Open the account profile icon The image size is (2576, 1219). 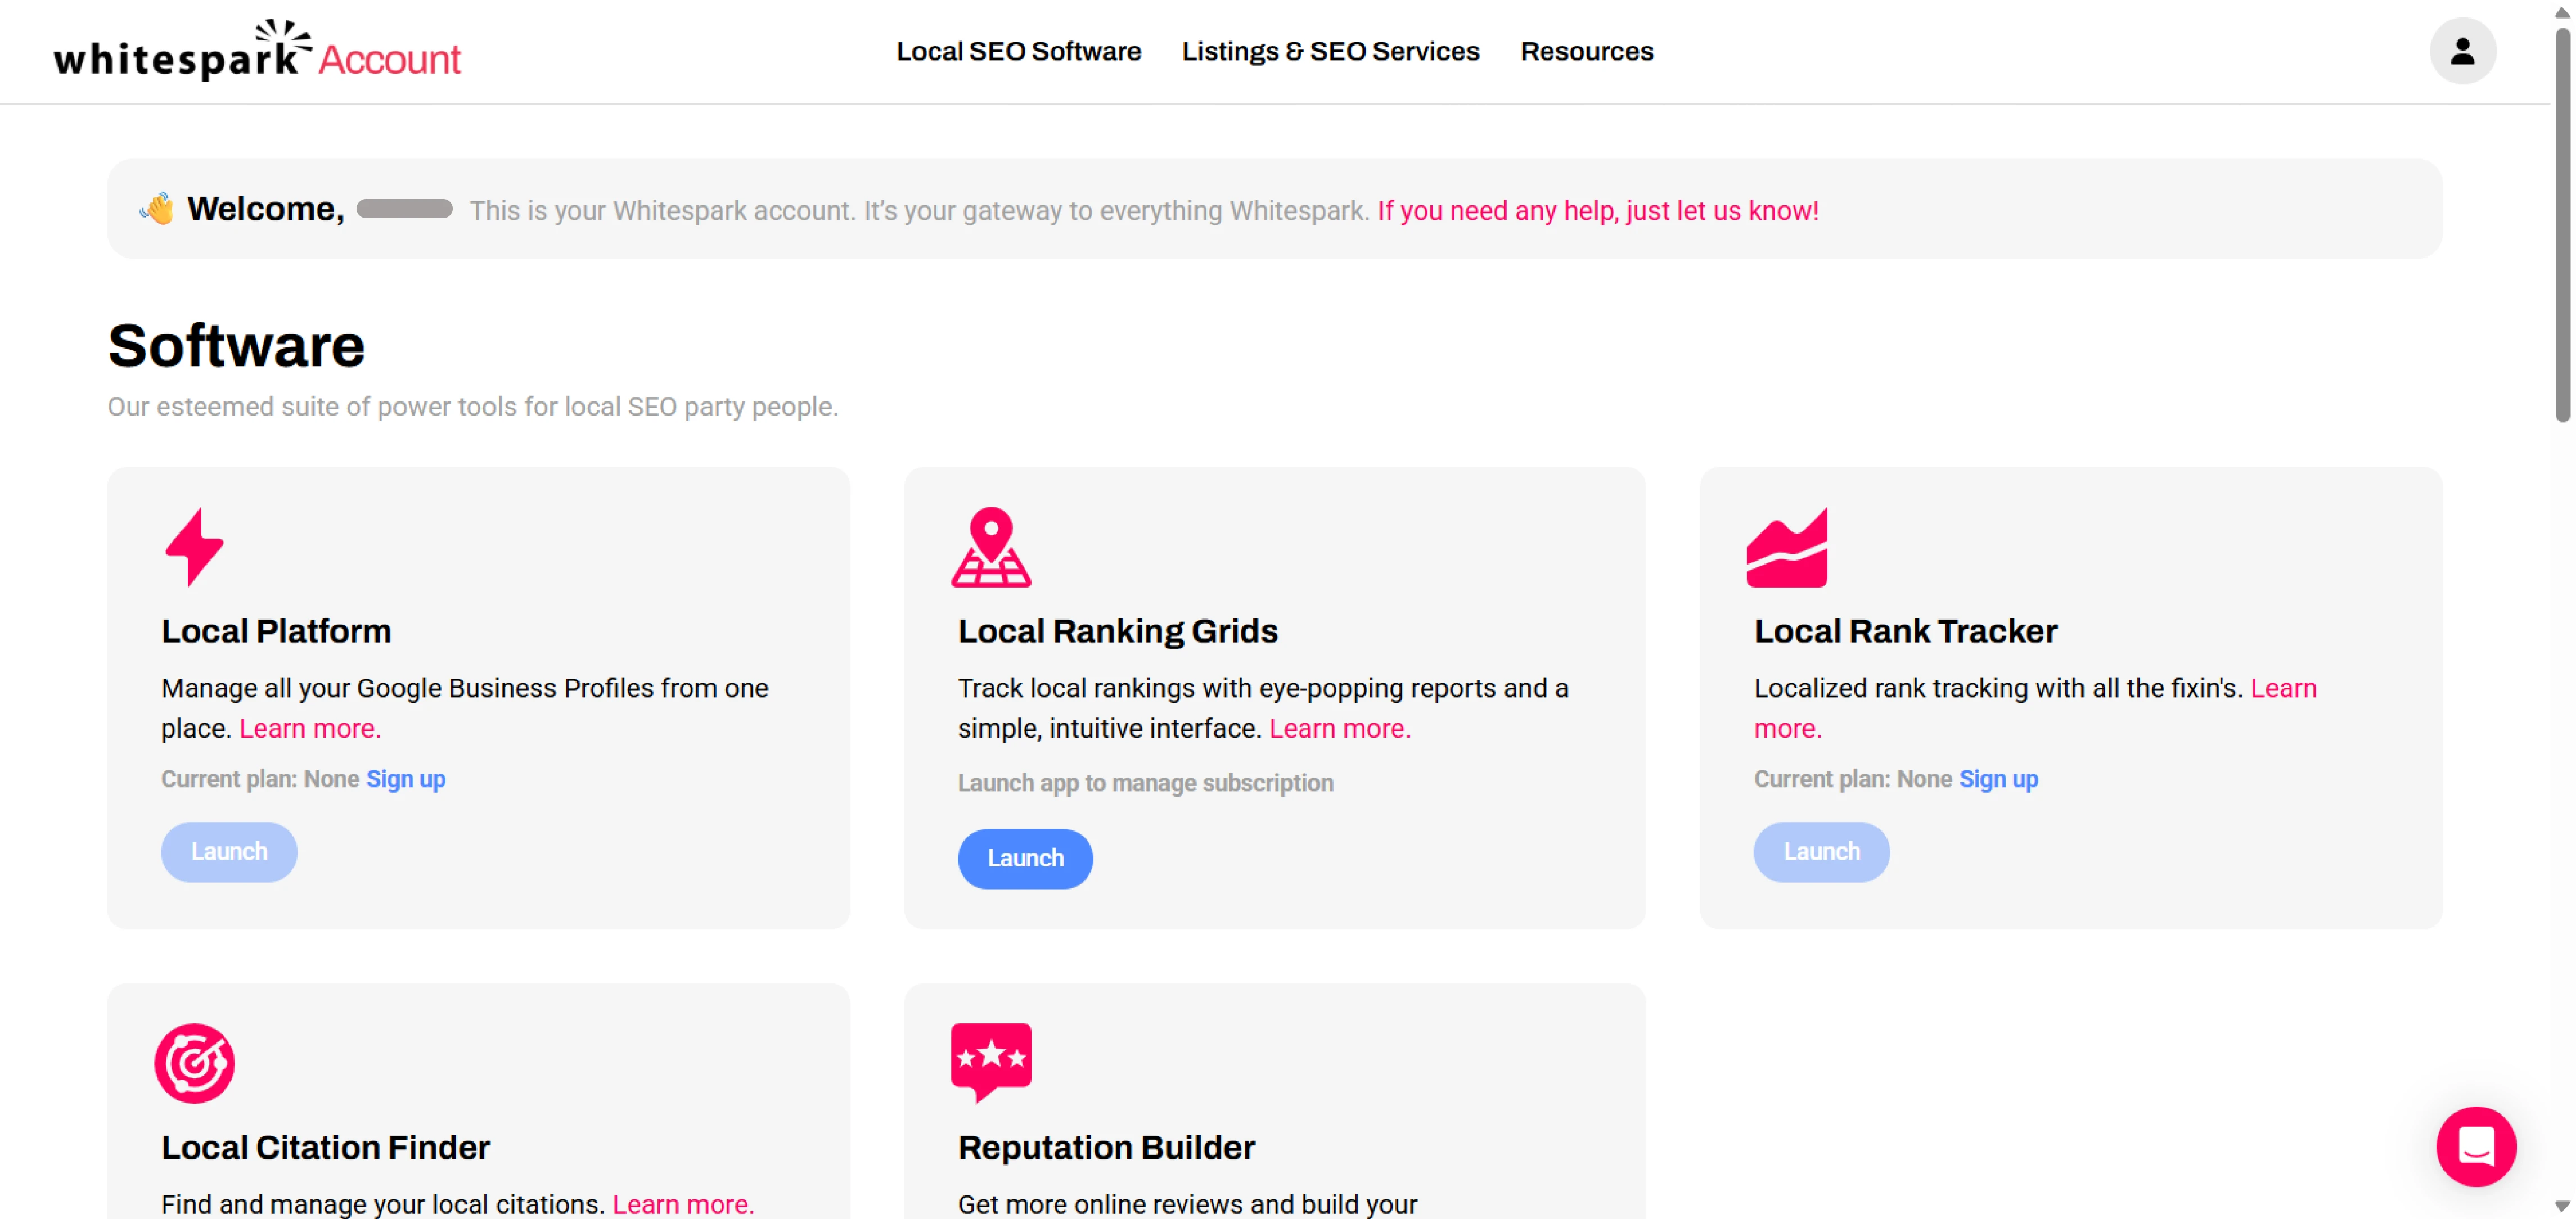[2462, 51]
